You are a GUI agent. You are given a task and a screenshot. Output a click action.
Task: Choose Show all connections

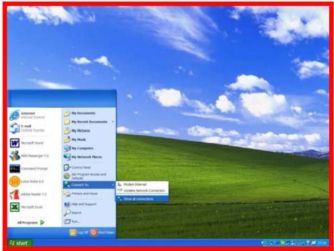pyautogui.click(x=142, y=199)
